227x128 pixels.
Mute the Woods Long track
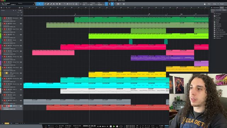(5, 84)
